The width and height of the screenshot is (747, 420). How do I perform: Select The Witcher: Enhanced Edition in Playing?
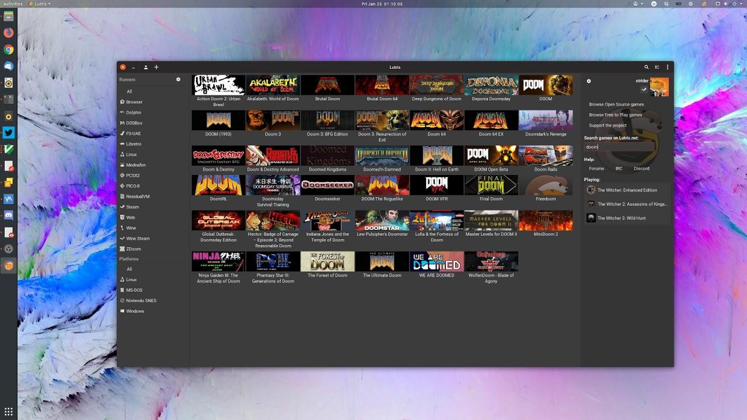coord(627,190)
